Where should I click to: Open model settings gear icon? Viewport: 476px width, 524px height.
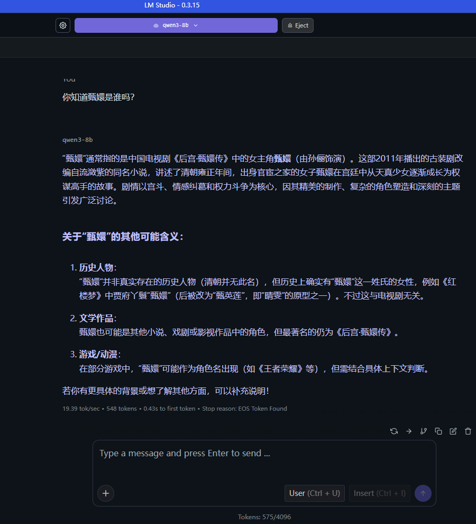coord(63,25)
